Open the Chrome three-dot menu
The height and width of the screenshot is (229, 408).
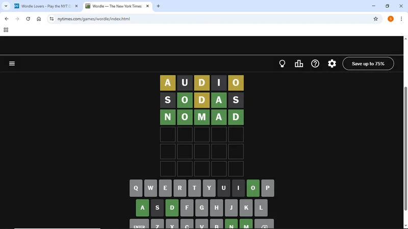(x=401, y=19)
